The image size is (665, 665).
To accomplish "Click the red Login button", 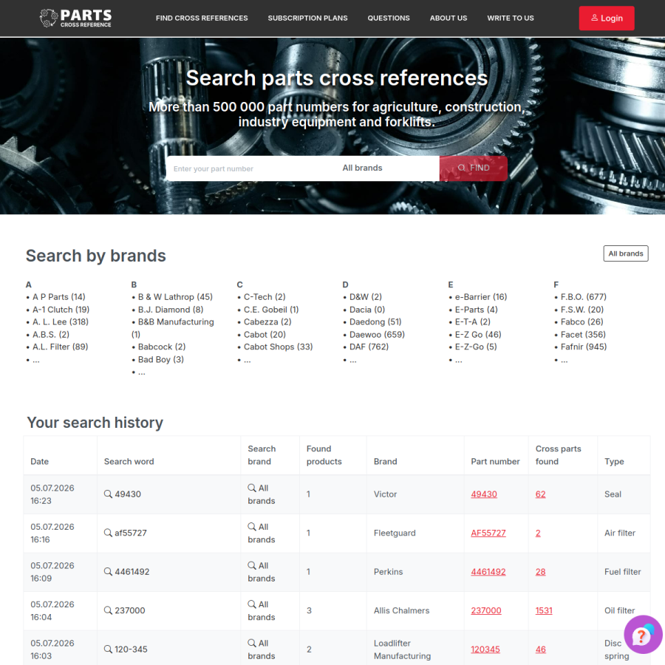I will click(607, 18).
